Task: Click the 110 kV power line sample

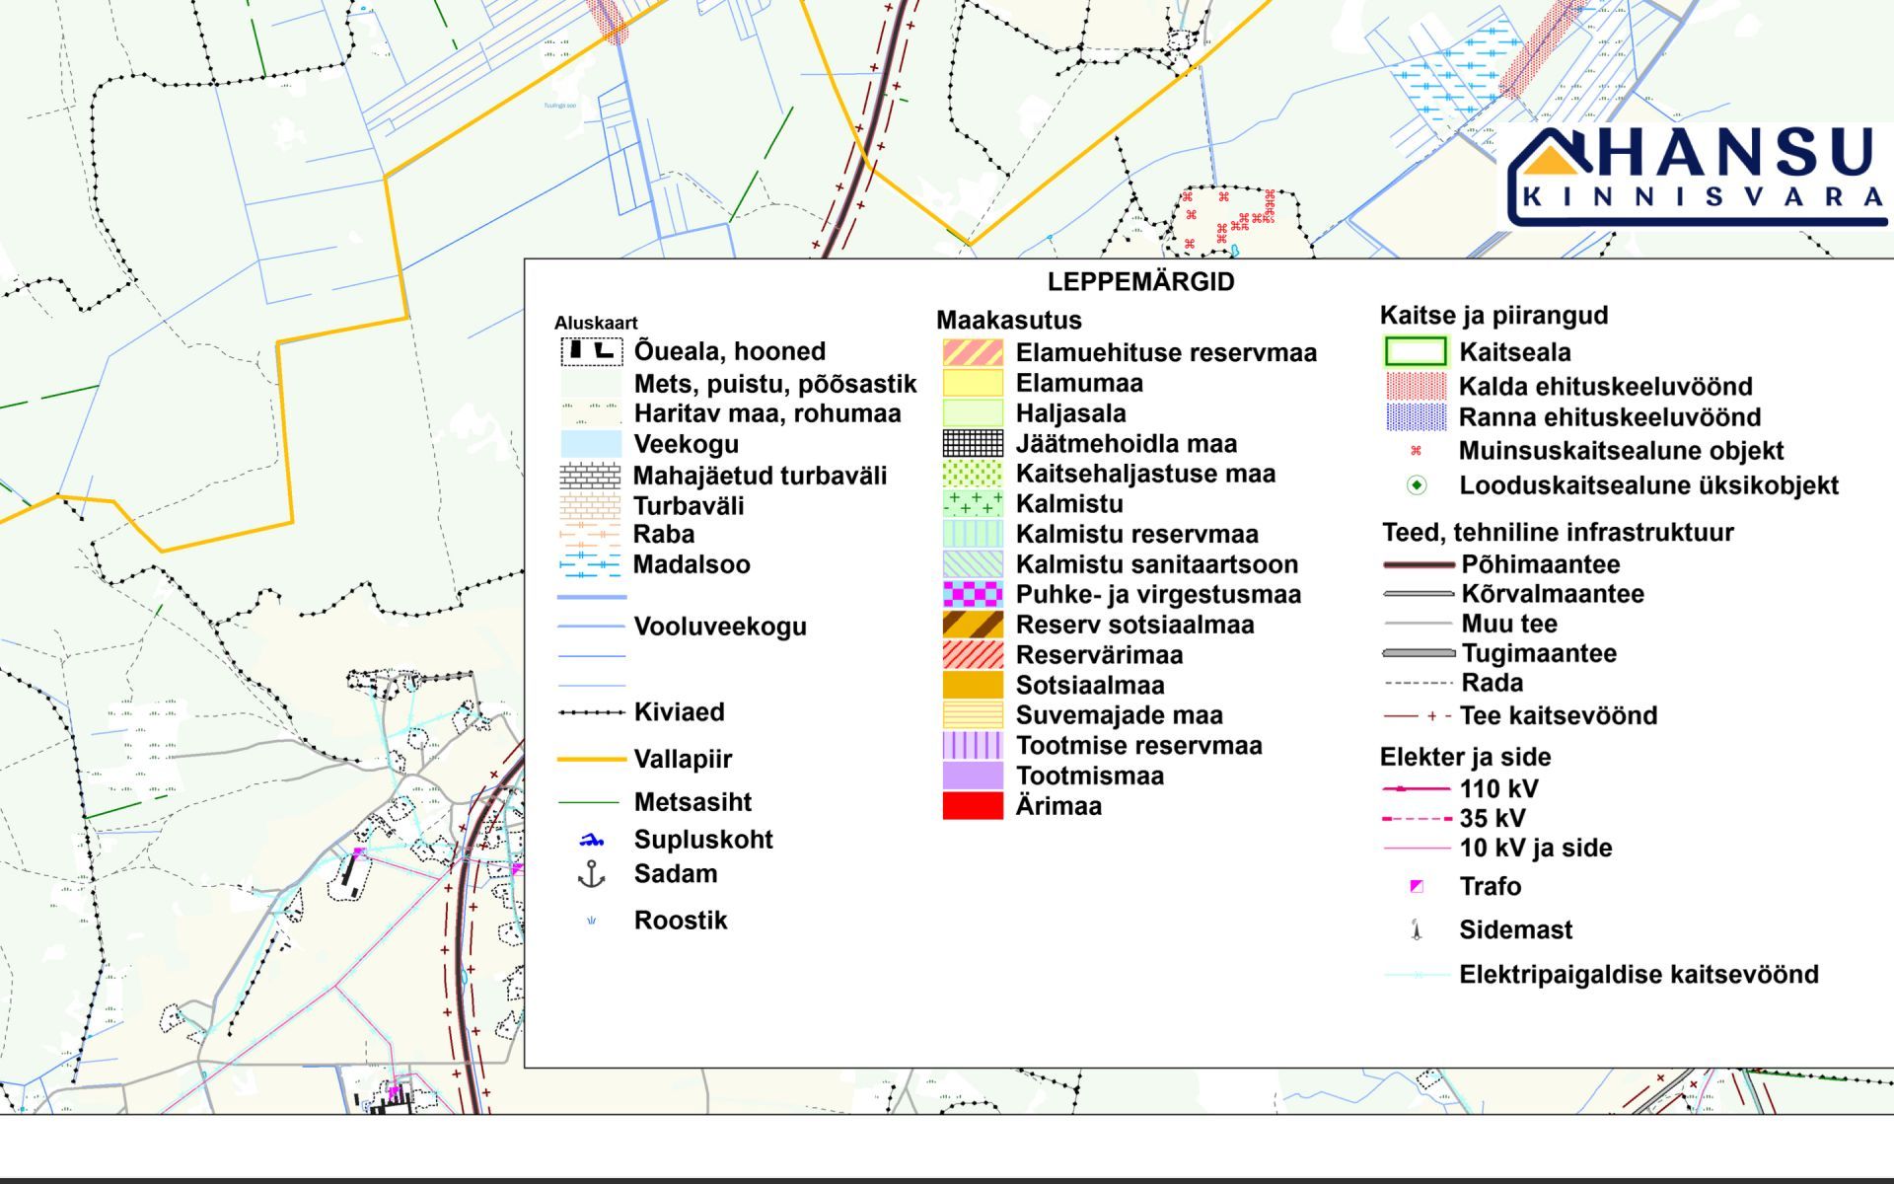Action: (x=1417, y=789)
